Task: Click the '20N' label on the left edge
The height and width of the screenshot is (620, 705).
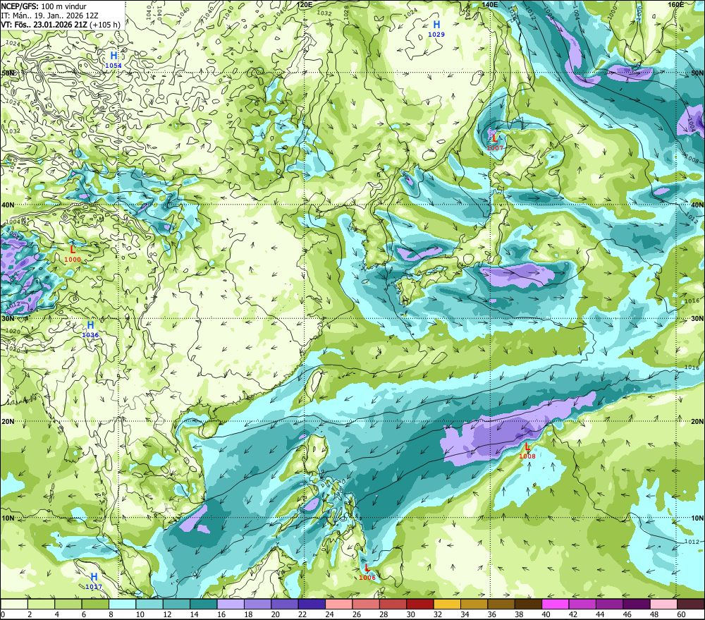Action: click(8, 422)
